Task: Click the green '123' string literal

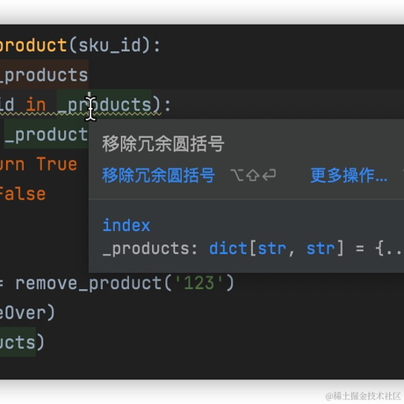Action: [x=199, y=284]
